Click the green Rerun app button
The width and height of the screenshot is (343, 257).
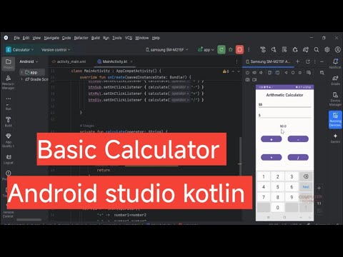click(222, 49)
